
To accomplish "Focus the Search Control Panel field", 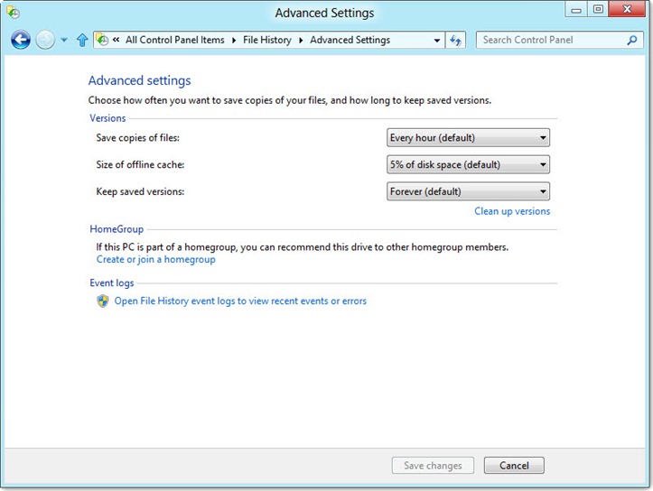I will pos(559,41).
